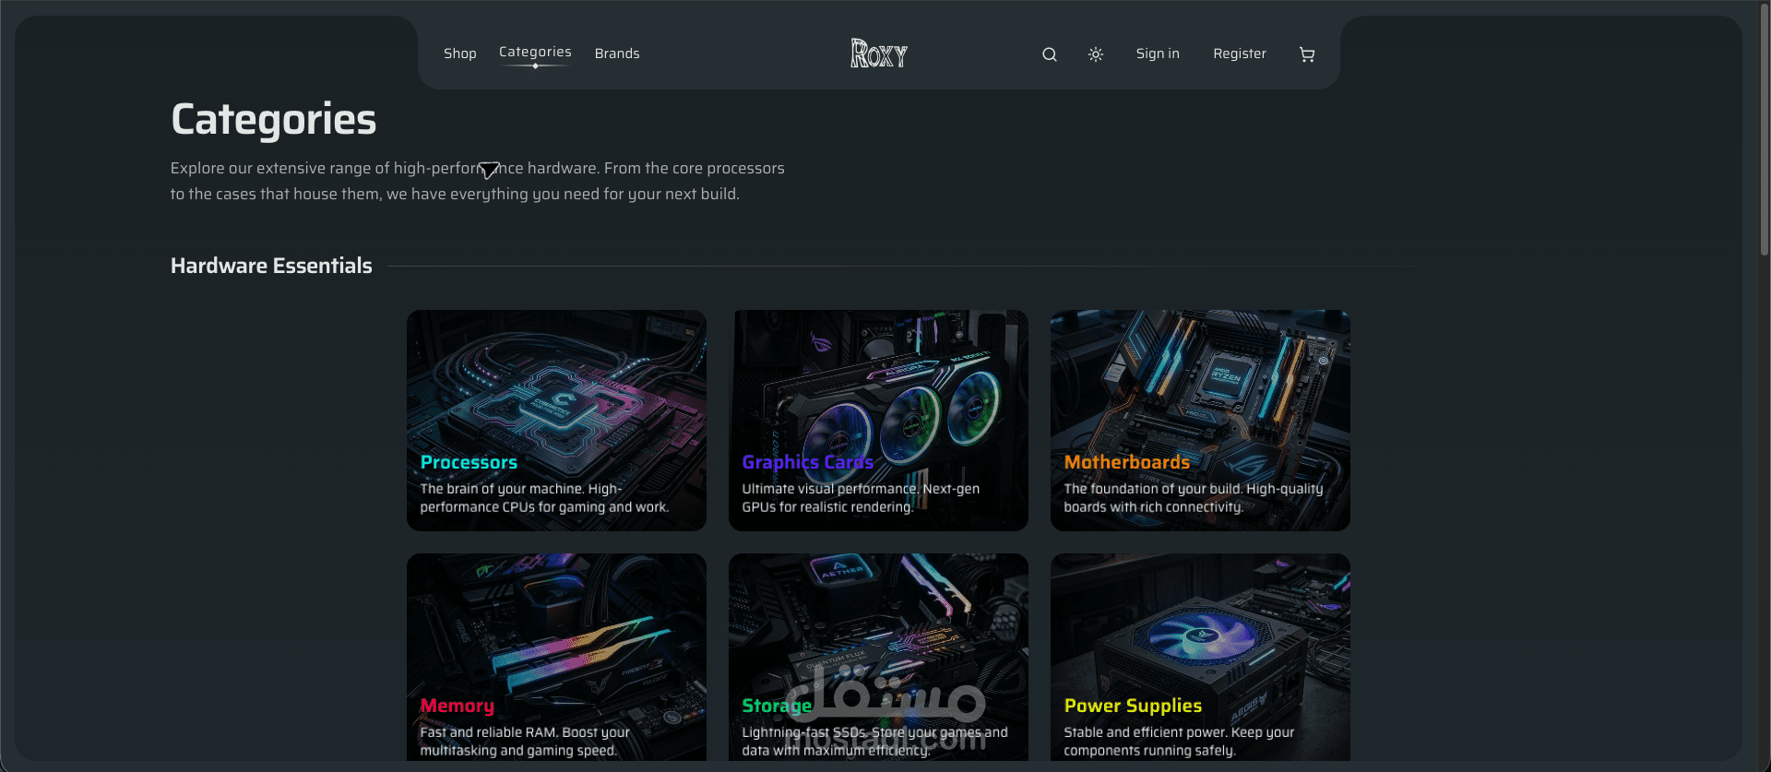The height and width of the screenshot is (772, 1771).
Task: Click the Register link
Action: tap(1240, 53)
